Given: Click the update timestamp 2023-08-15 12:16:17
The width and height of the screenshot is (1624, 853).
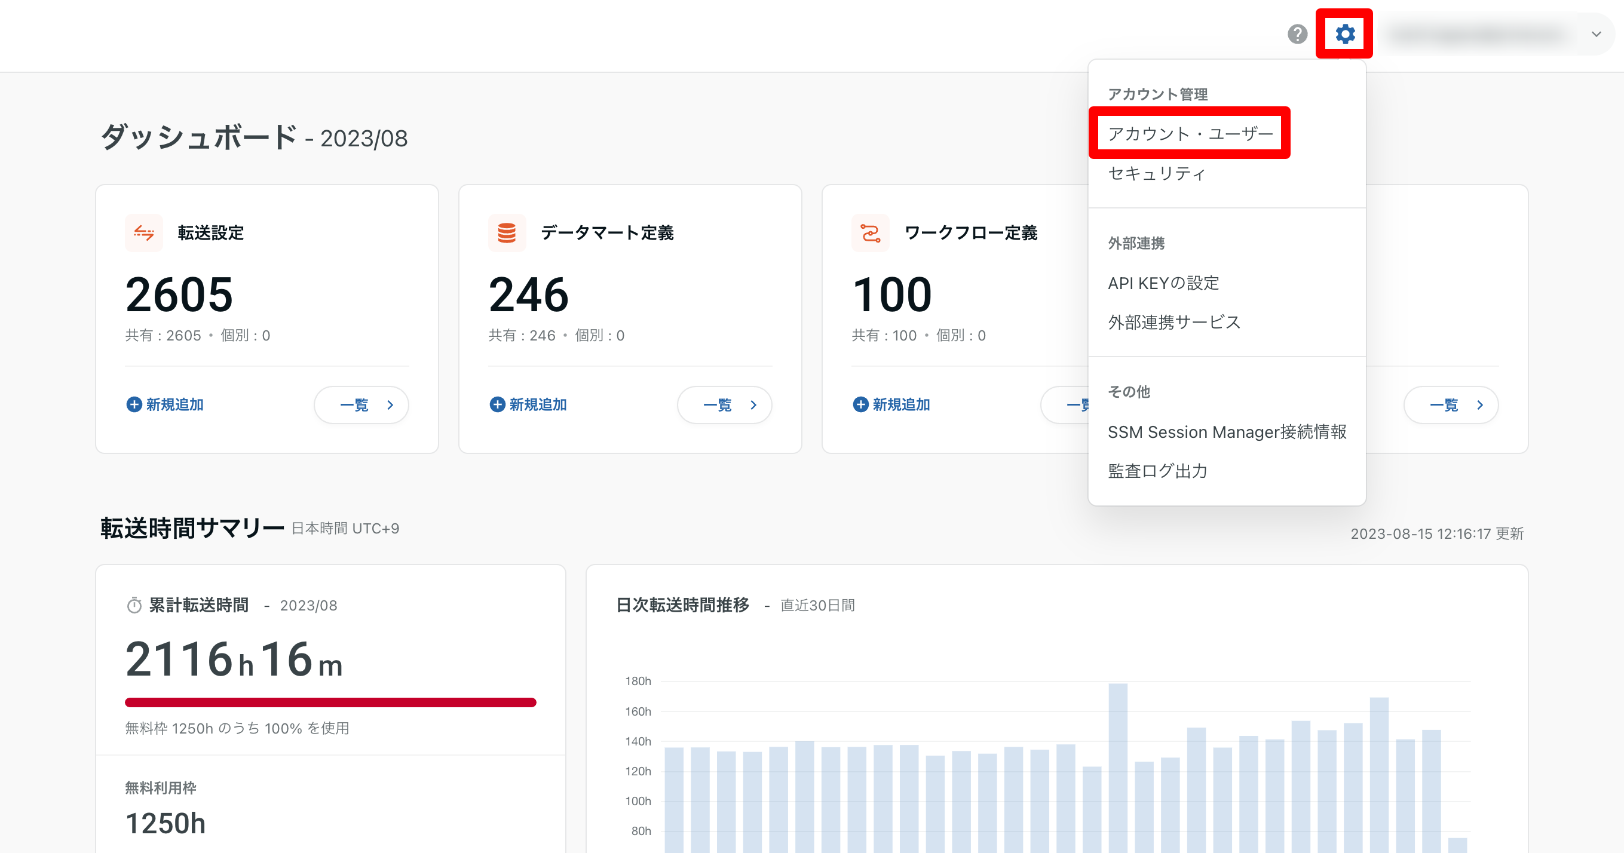Looking at the screenshot, I should pos(1421,534).
